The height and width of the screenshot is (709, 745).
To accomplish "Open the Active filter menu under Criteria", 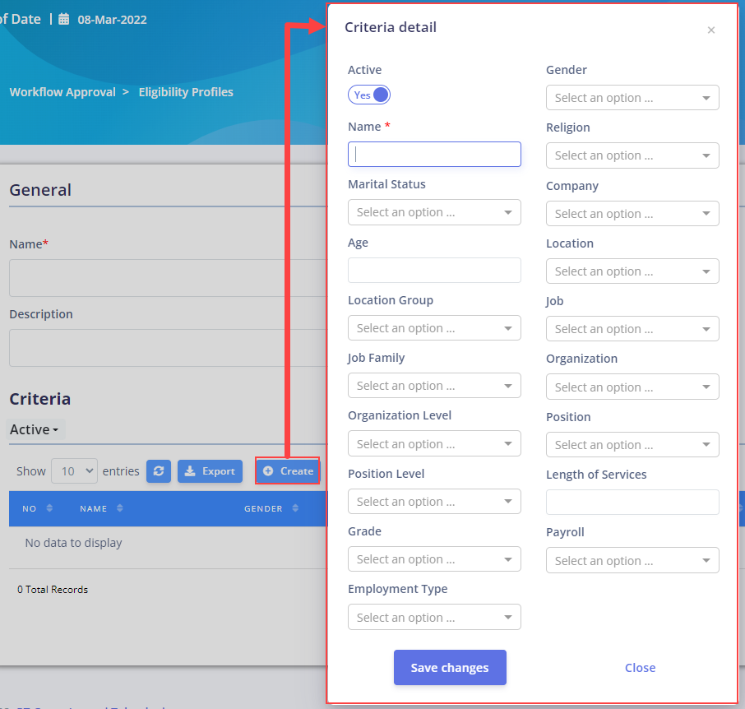I will coord(35,429).
